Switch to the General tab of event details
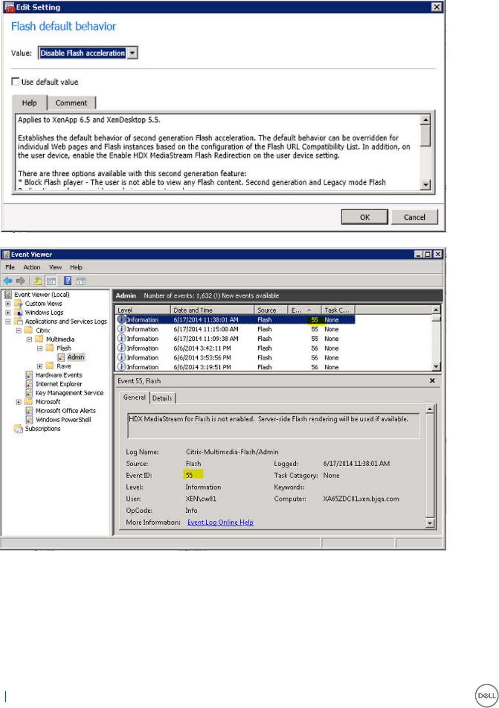This screenshot has height=708, width=499. pyautogui.click(x=134, y=397)
